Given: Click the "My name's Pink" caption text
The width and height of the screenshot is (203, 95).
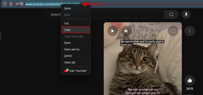Looking at the screenshot, I should point(142,43).
